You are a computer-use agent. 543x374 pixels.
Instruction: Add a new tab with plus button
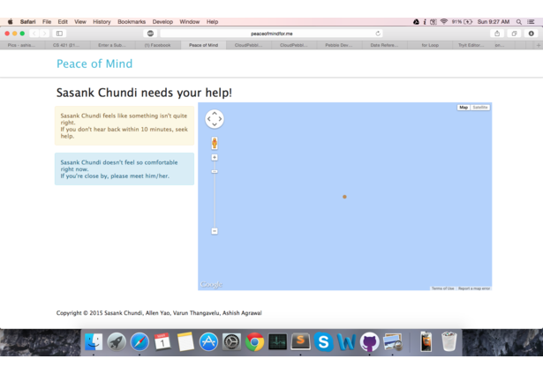[x=539, y=45]
